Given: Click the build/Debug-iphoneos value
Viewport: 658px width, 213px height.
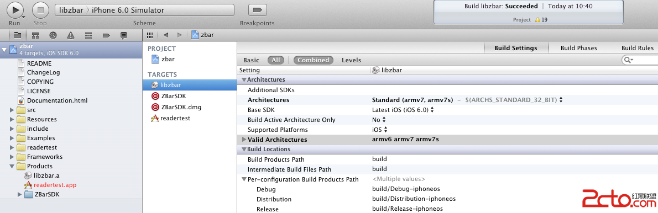Looking at the screenshot, I should (x=406, y=189).
